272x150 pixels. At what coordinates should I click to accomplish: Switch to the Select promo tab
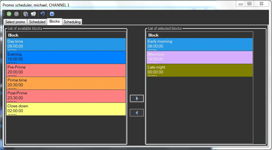pyautogui.click(x=15, y=22)
